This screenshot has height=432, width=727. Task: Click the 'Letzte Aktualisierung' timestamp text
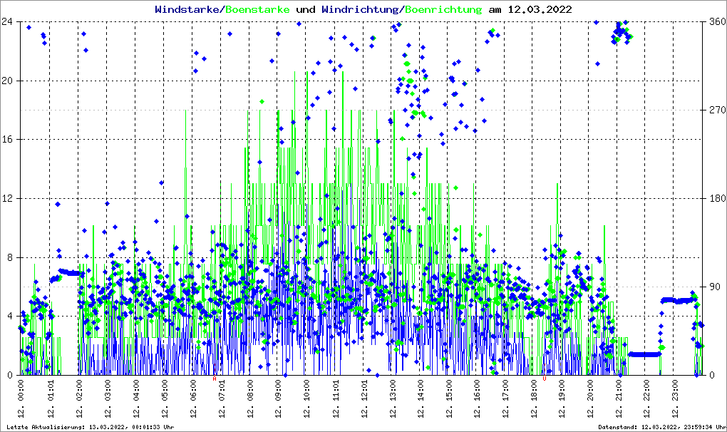[91, 427]
